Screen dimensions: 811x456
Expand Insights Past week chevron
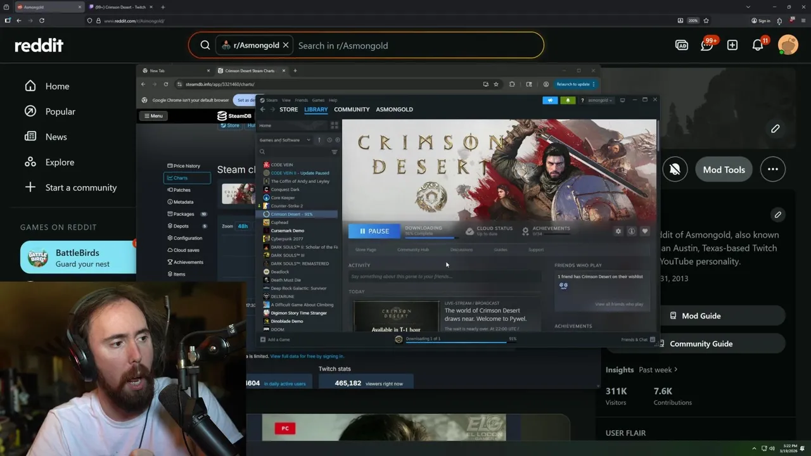[x=675, y=369]
